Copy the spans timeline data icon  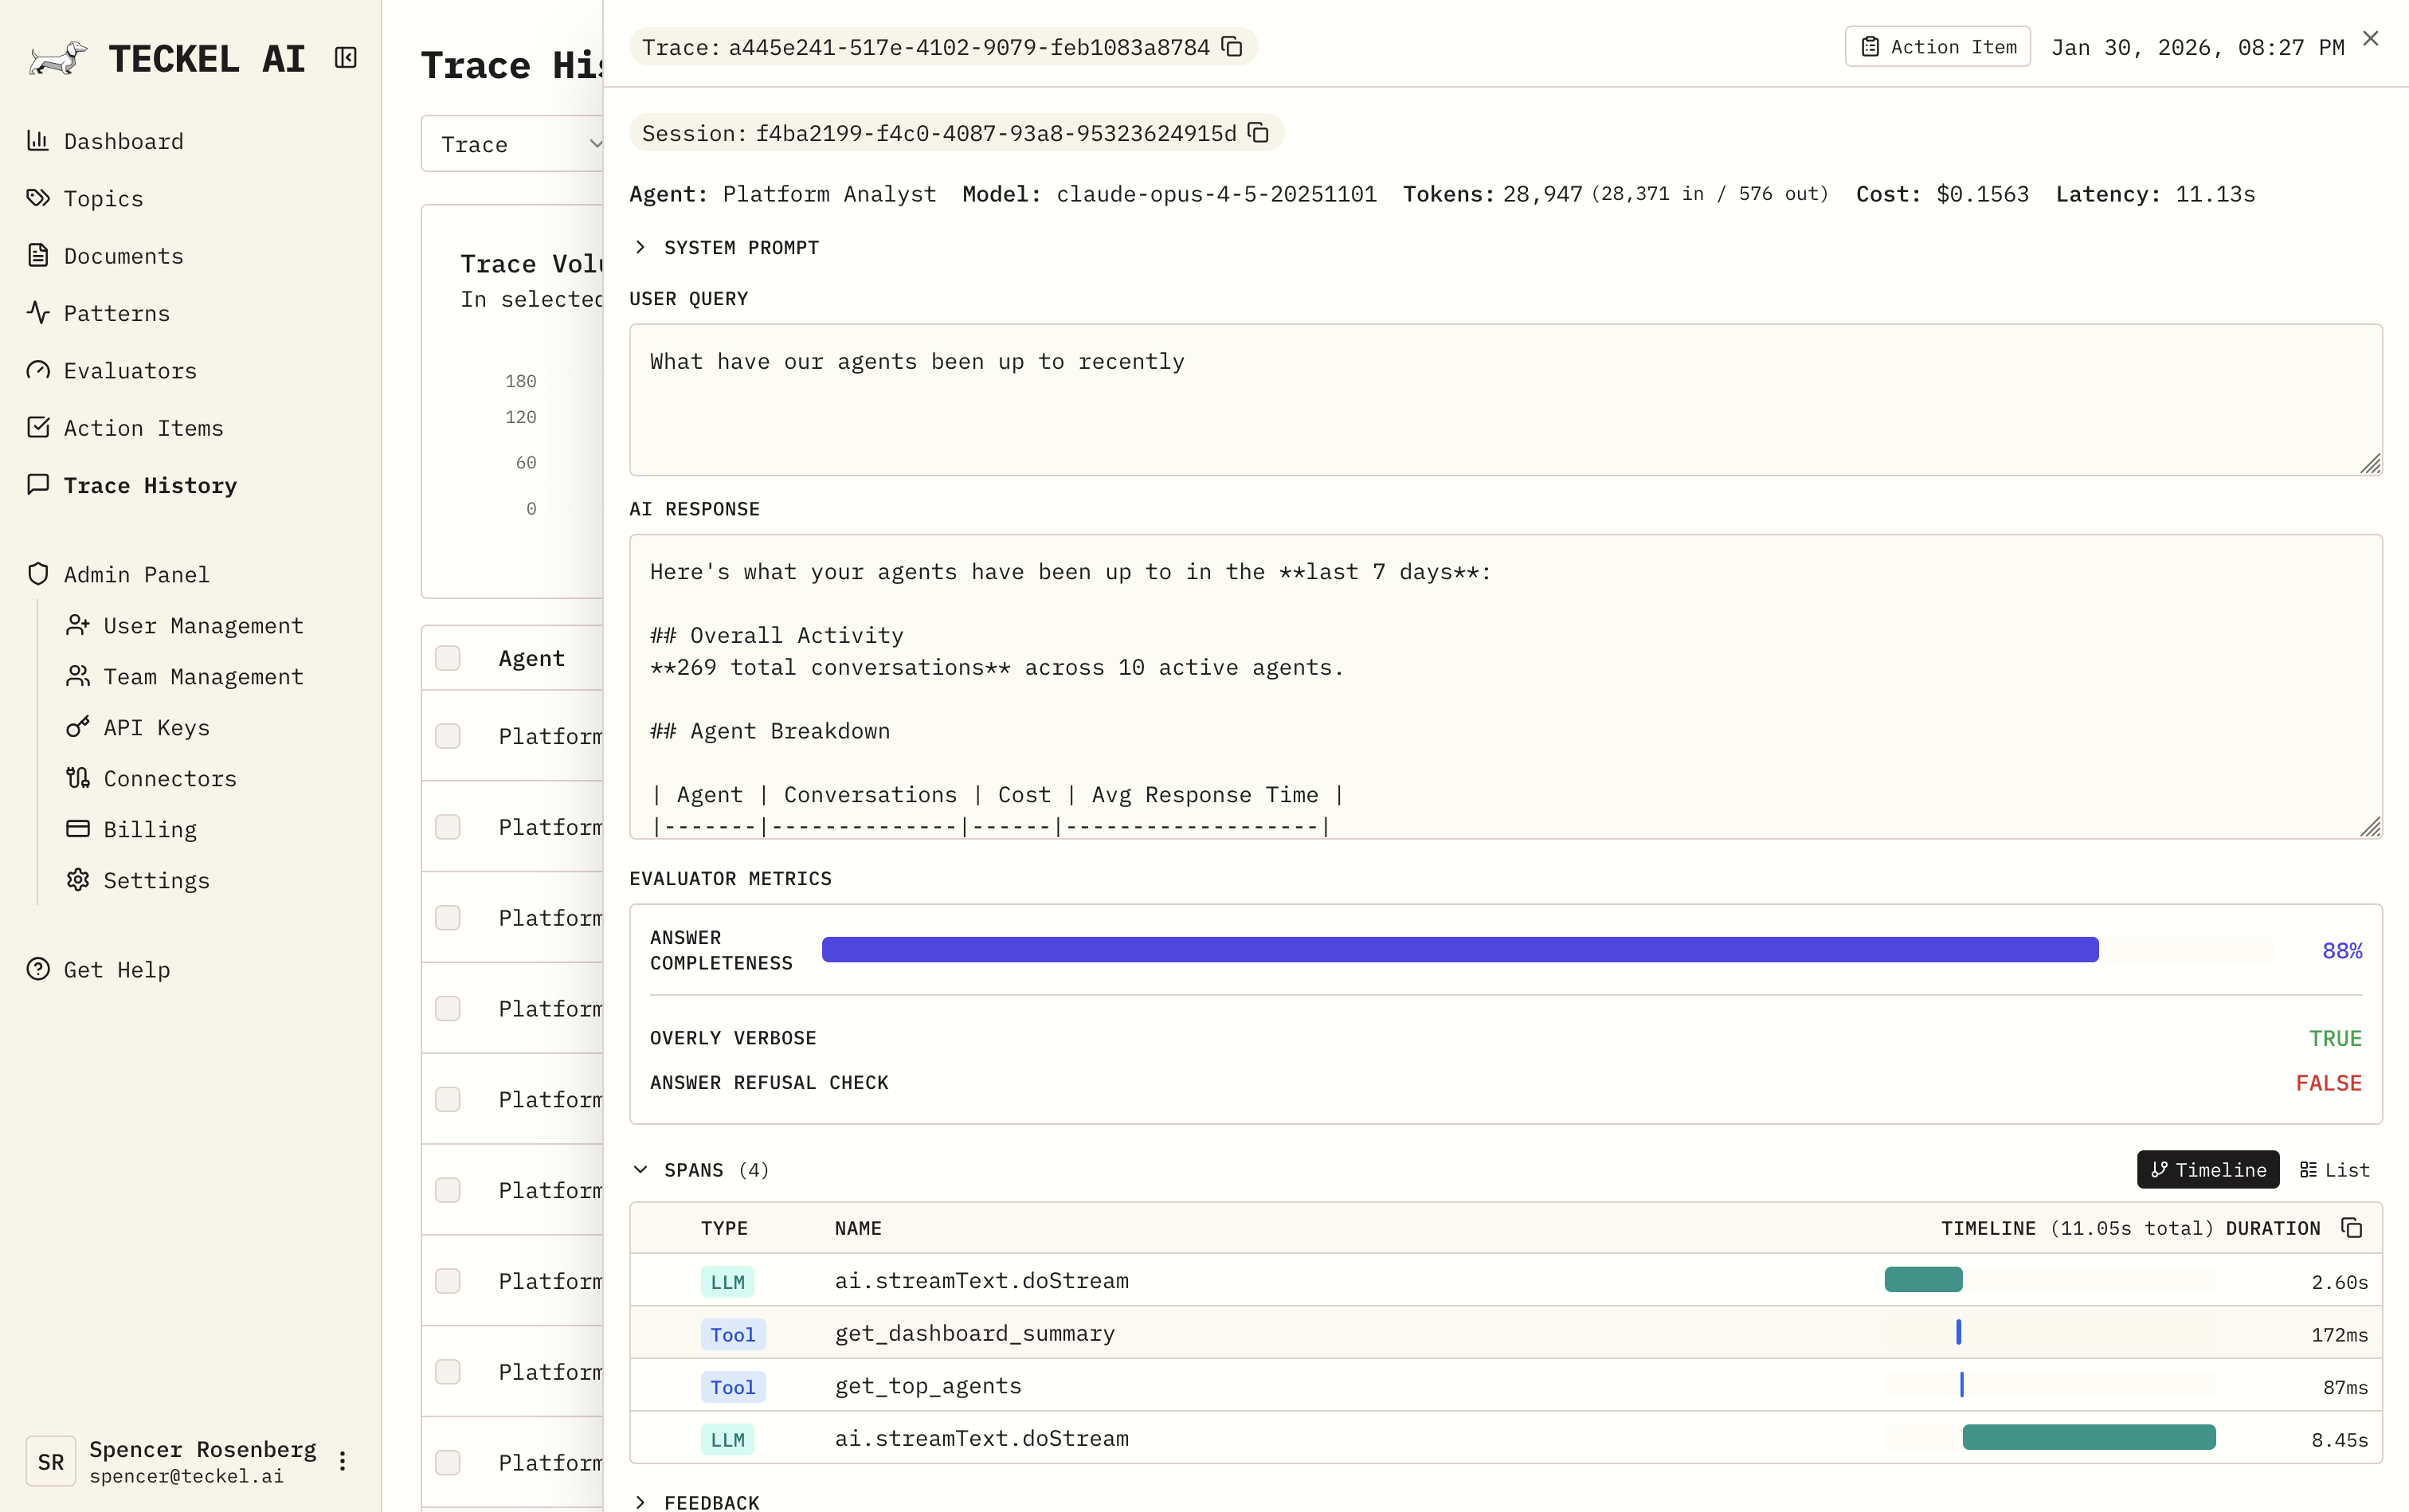2352,1228
